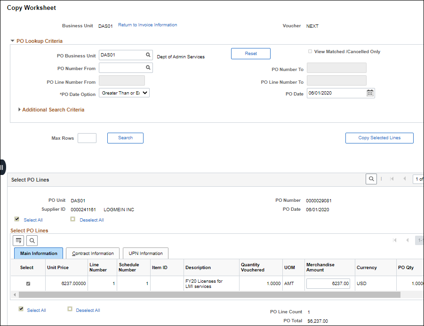Expand Additional Search Criteria section
Screen dimensions: 424x326
pos(20,110)
